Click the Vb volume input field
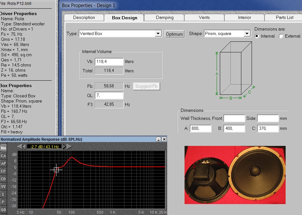 pos(109,62)
